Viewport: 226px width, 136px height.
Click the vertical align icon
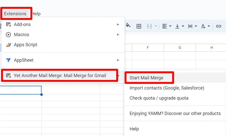tap(177, 26)
